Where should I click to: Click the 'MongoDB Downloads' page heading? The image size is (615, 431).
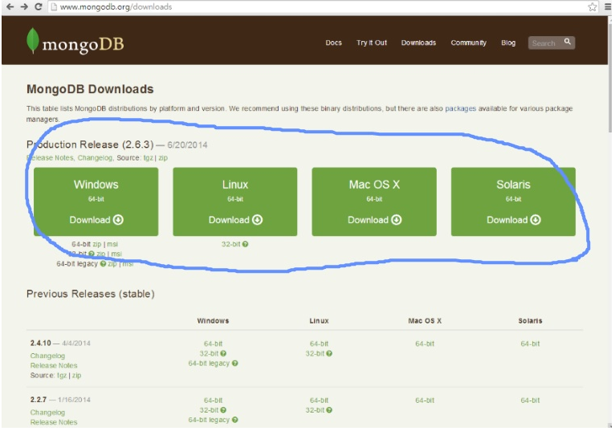90,89
